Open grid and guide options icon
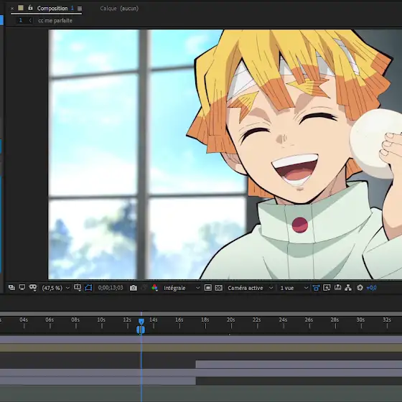This screenshot has height=402, width=402. pos(78,288)
